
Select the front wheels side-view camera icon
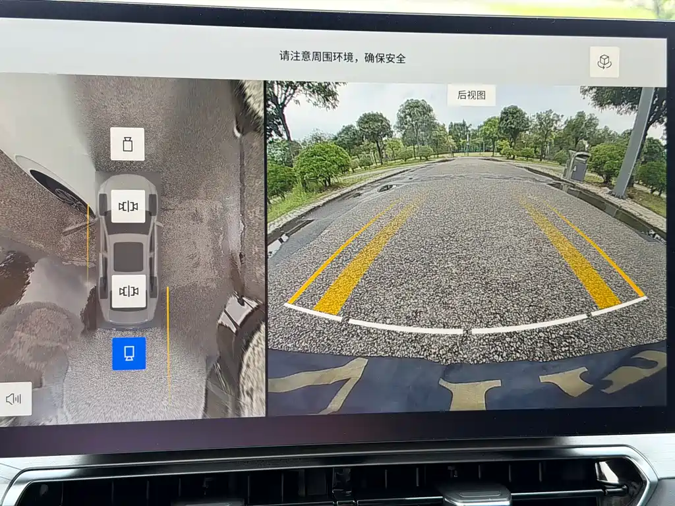129,206
